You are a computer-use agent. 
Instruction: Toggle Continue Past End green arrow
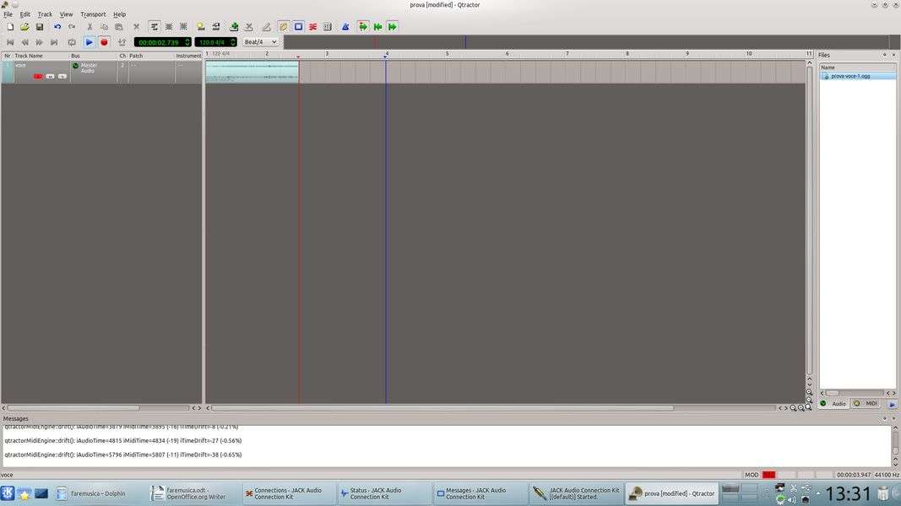[393, 26]
